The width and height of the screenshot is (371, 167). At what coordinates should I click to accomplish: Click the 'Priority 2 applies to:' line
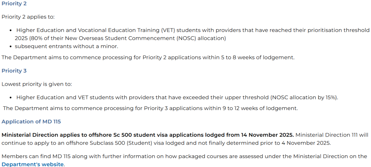(28, 17)
